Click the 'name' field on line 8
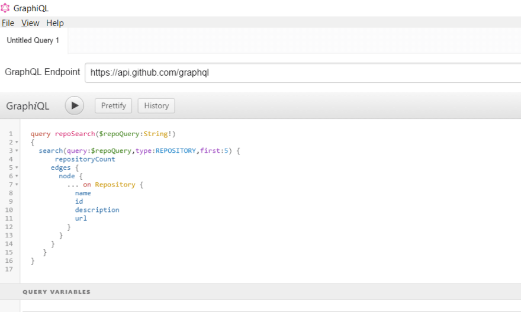 pos(83,193)
